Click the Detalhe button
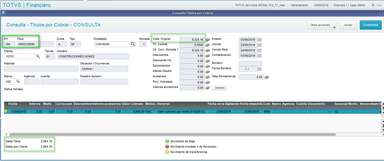The image size is (384, 161). coord(220,88)
